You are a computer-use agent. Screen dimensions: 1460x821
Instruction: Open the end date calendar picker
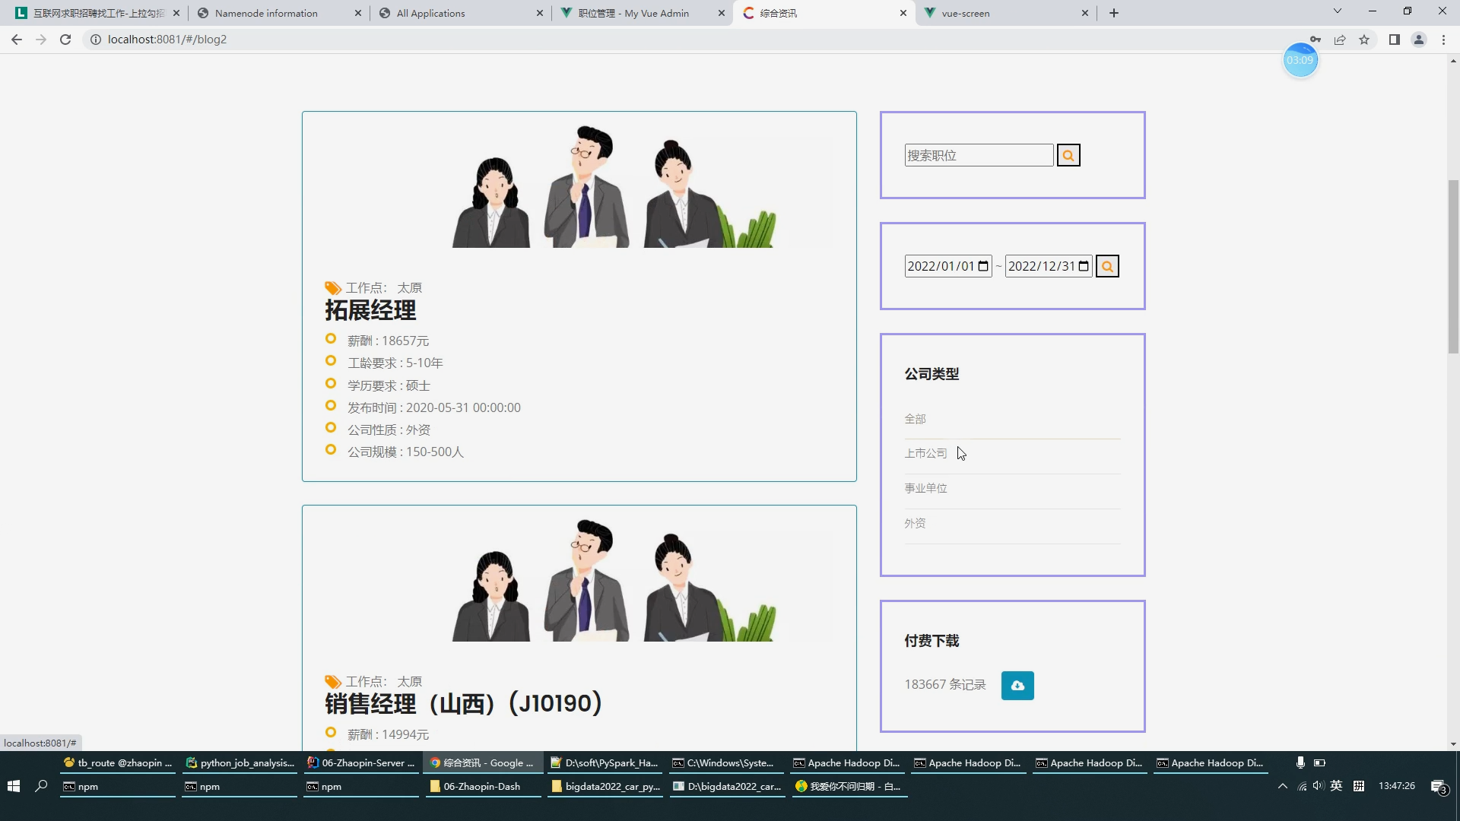pyautogui.click(x=1084, y=265)
